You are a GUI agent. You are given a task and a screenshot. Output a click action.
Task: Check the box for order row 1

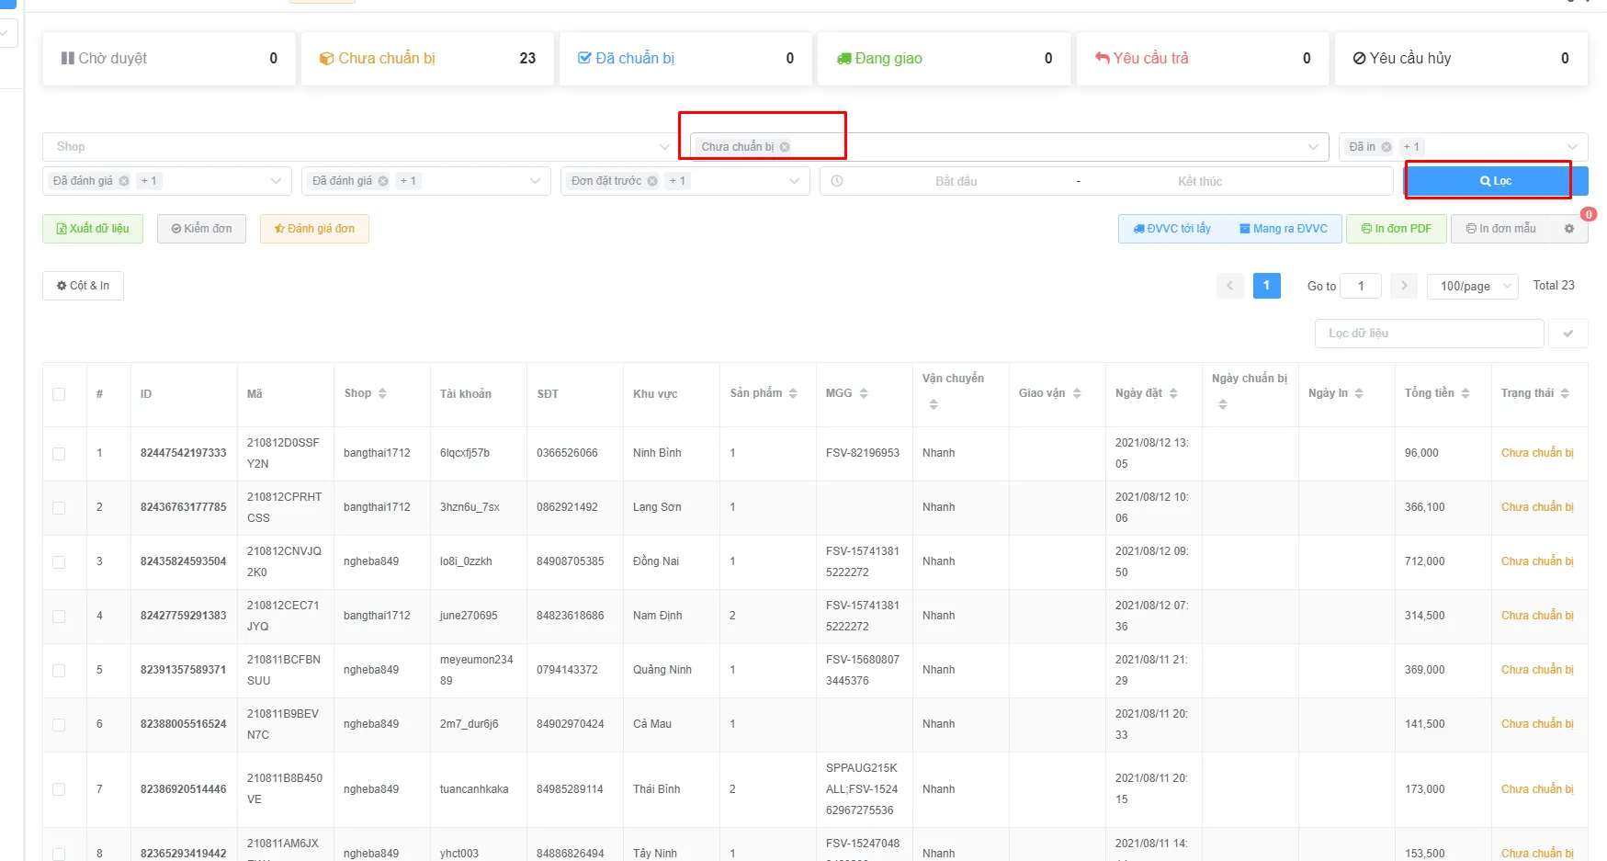coord(59,454)
